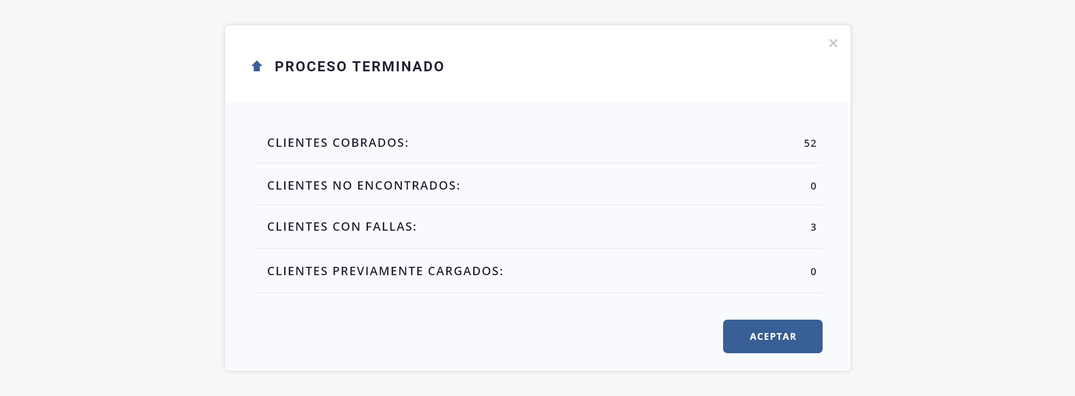Select the CLIENTES CON FALLAS label
The width and height of the screenshot is (1075, 396).
[x=342, y=227]
